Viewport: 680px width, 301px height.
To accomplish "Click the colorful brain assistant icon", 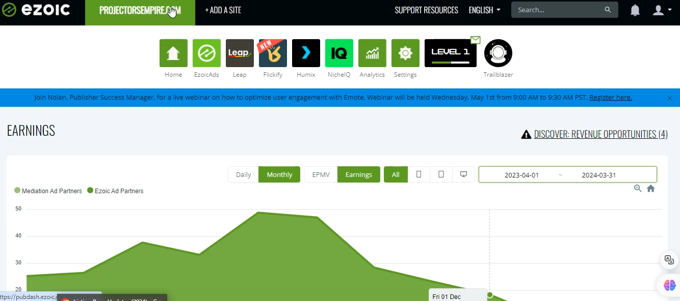I will (x=669, y=285).
